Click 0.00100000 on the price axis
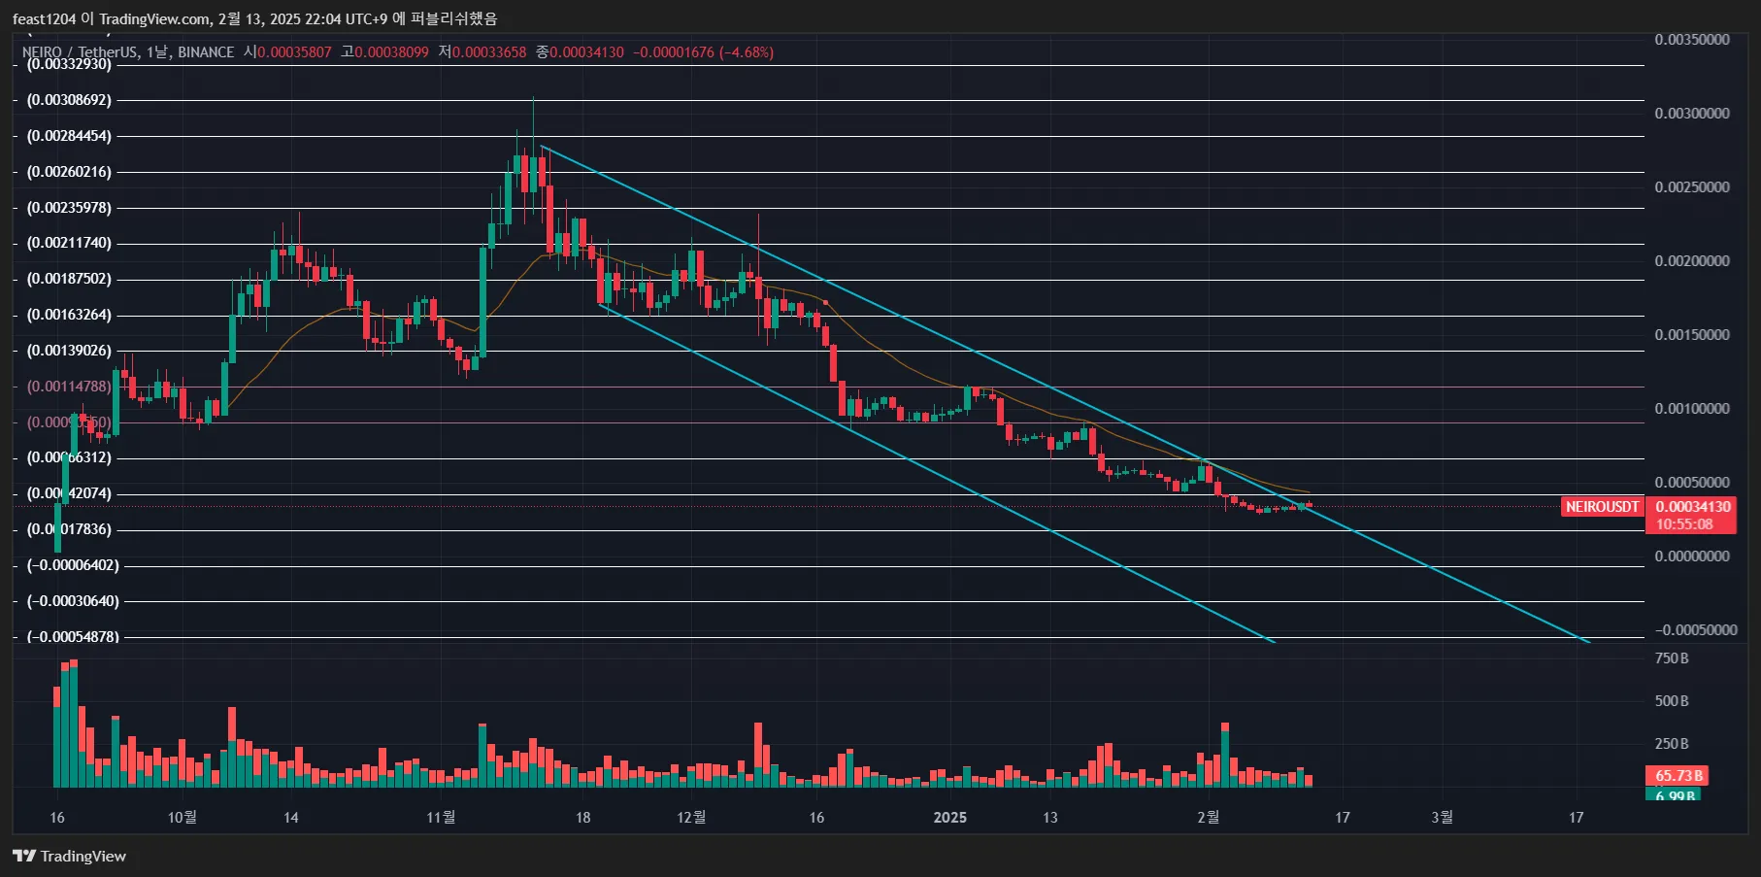1761x877 pixels. [1692, 409]
